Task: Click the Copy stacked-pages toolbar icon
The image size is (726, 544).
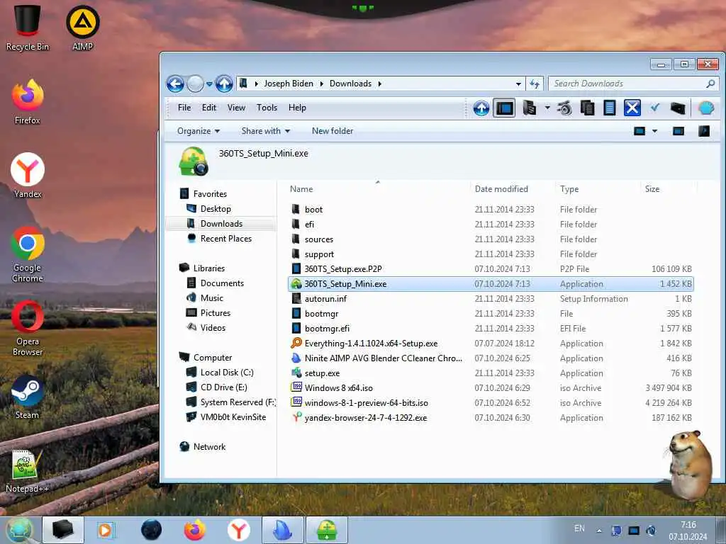Action: 587,108
